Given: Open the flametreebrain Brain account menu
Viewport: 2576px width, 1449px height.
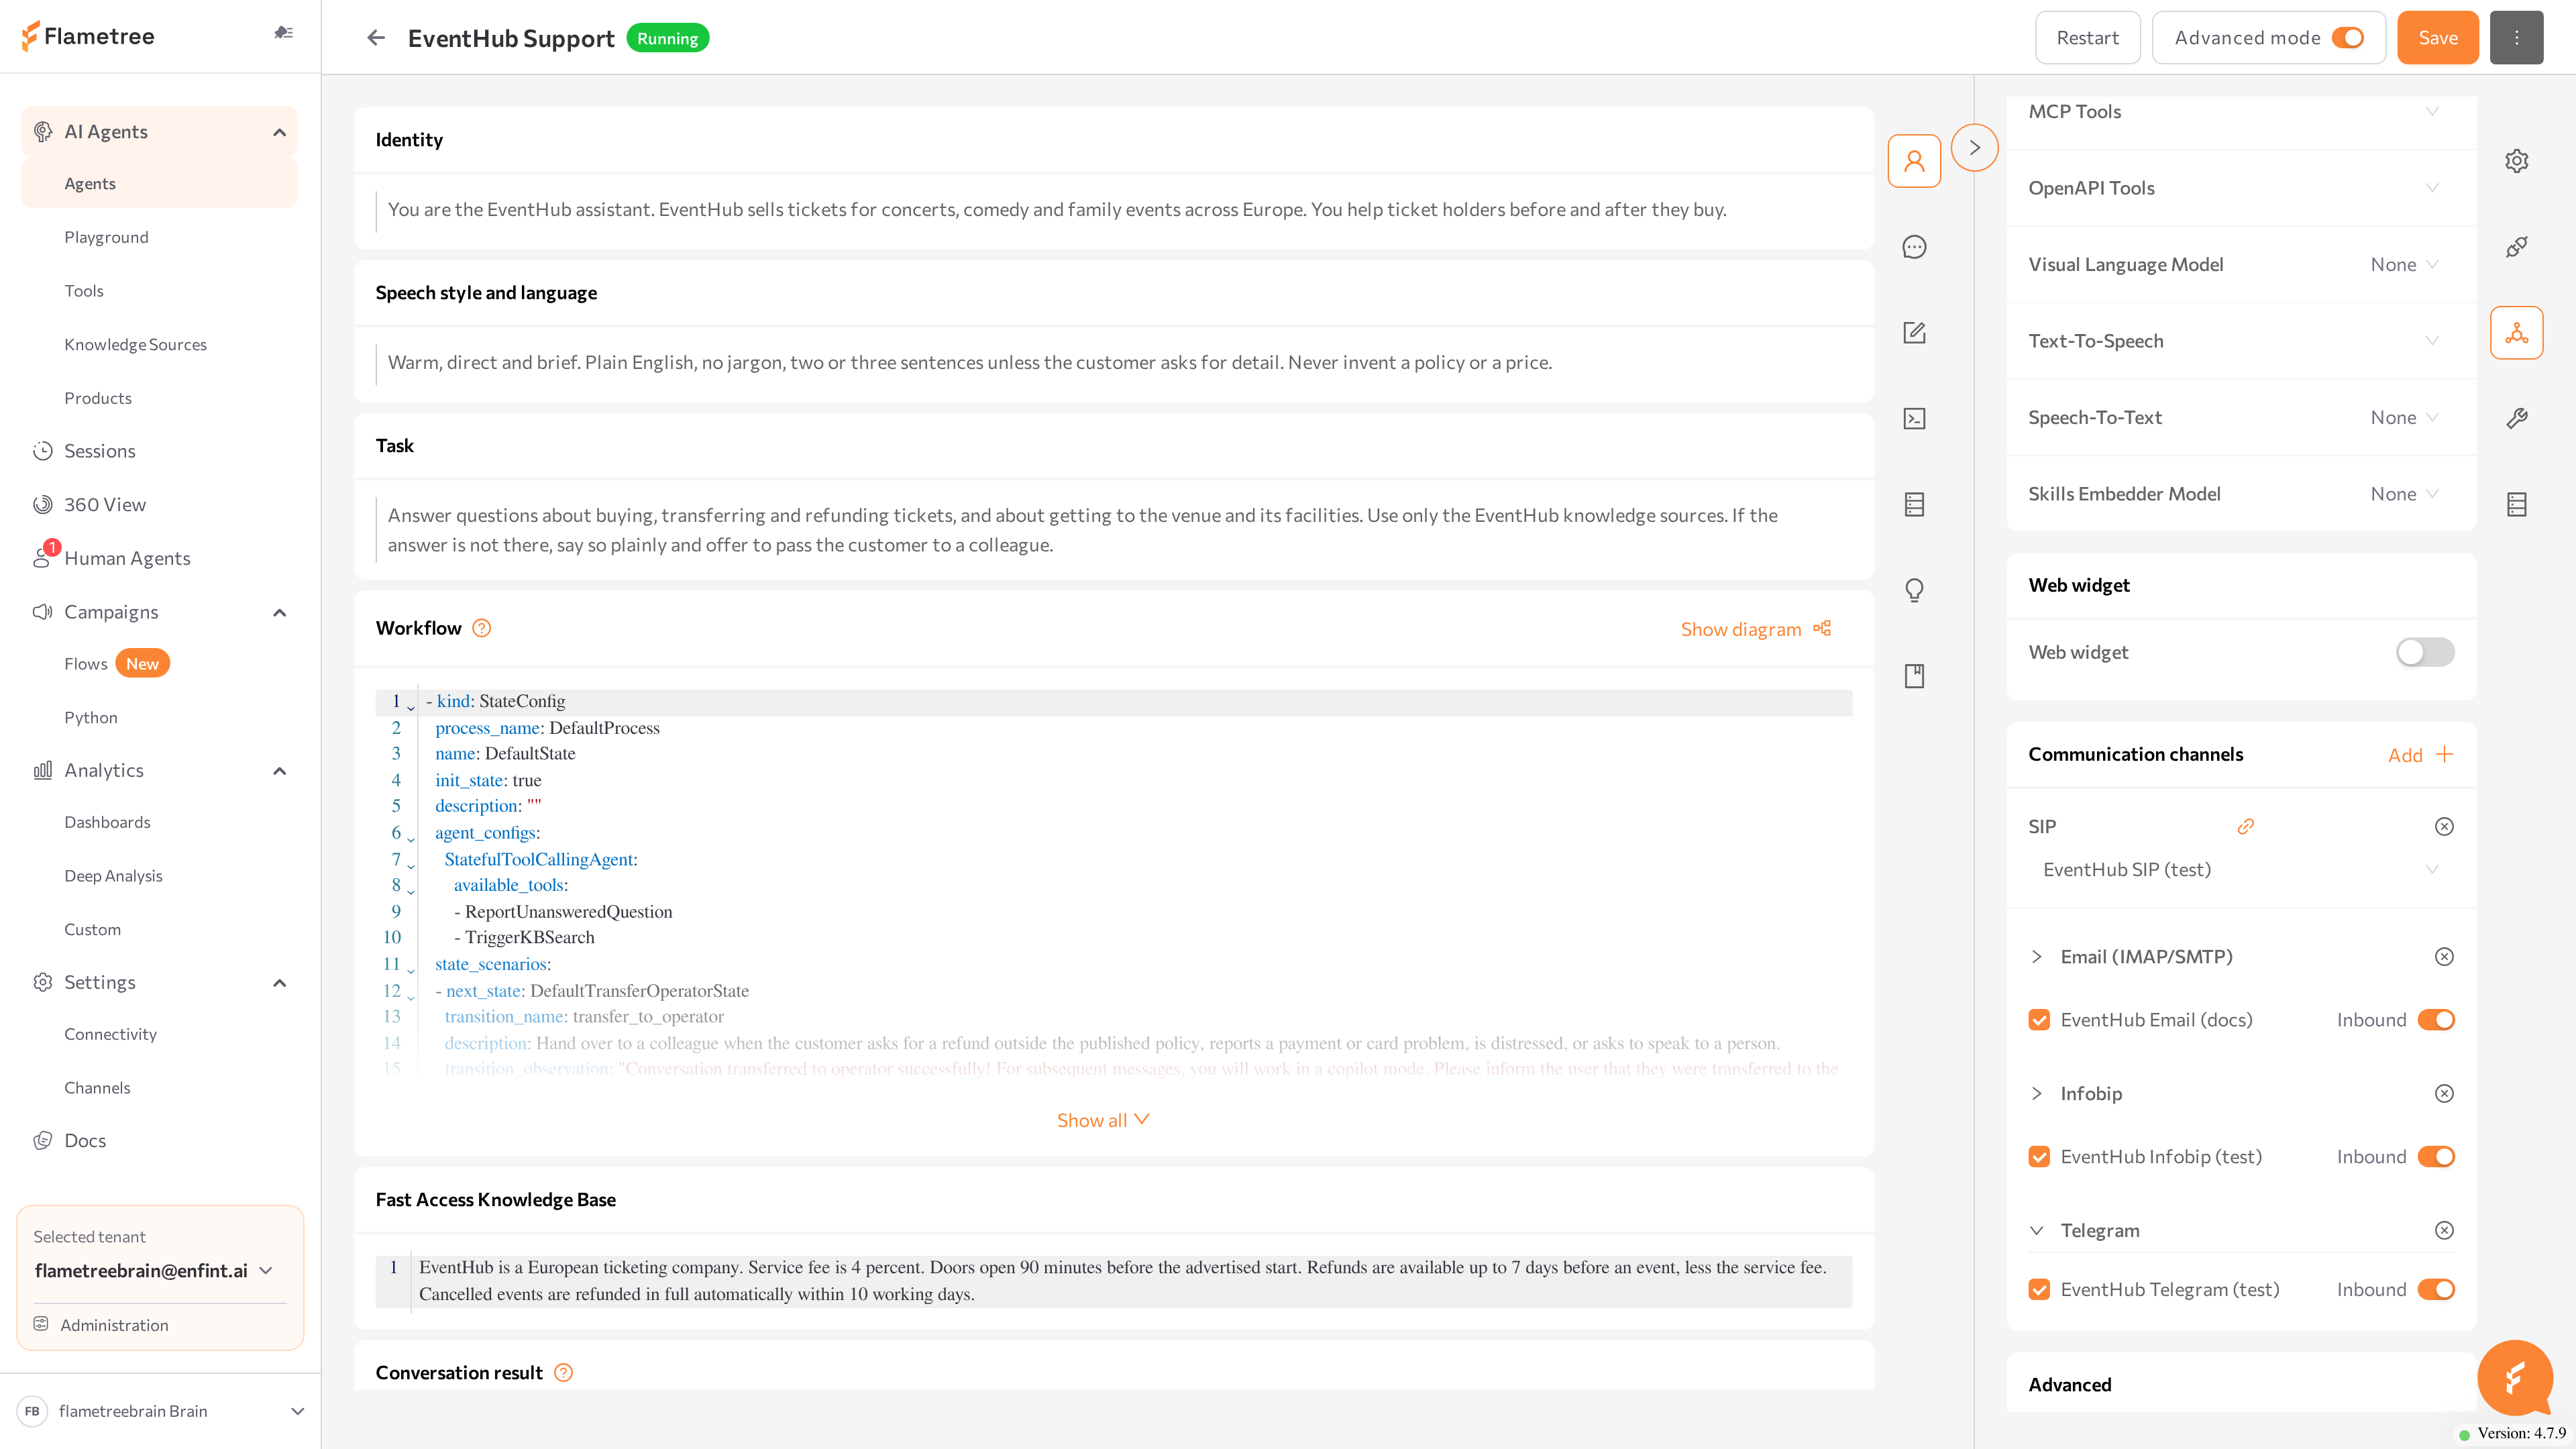Looking at the screenshot, I should (x=160, y=1411).
